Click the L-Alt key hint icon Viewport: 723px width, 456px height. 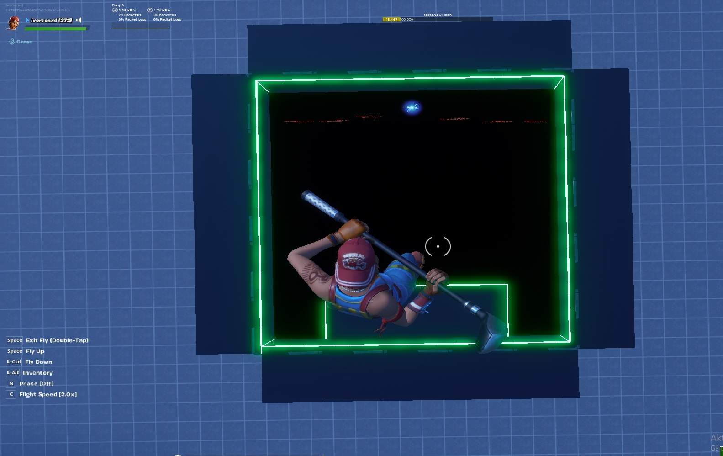13,373
